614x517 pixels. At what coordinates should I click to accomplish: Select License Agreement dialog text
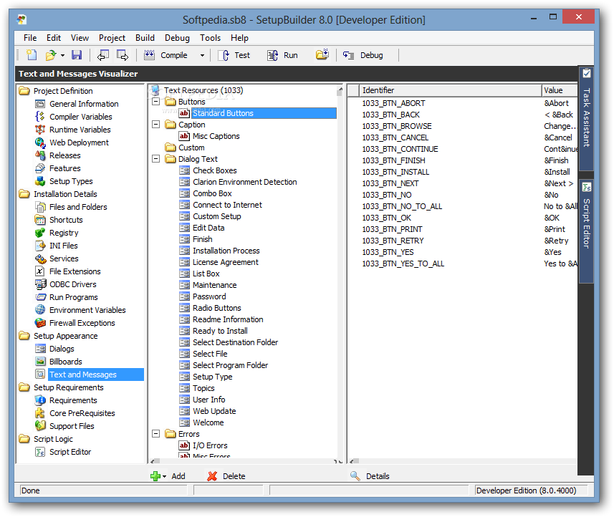tap(226, 262)
